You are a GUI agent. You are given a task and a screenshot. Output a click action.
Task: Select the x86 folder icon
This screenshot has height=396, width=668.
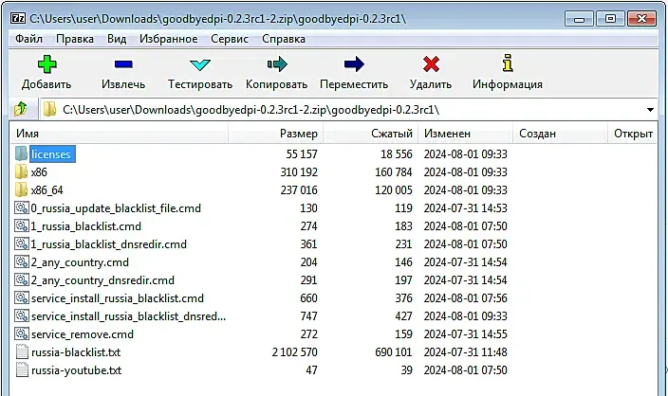pyautogui.click(x=21, y=171)
